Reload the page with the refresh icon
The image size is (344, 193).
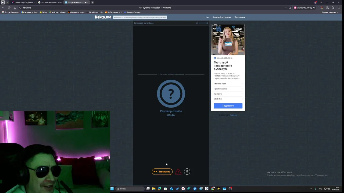15,8
